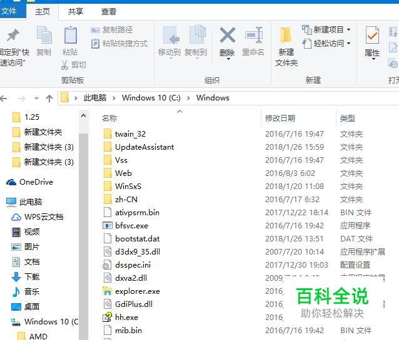Select Windows 10 (C drive) in navigation tree
The width and height of the screenshot is (399, 340).
(45, 322)
